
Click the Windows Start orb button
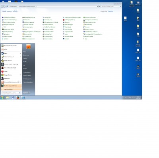pyautogui.click(x=2, y=98)
